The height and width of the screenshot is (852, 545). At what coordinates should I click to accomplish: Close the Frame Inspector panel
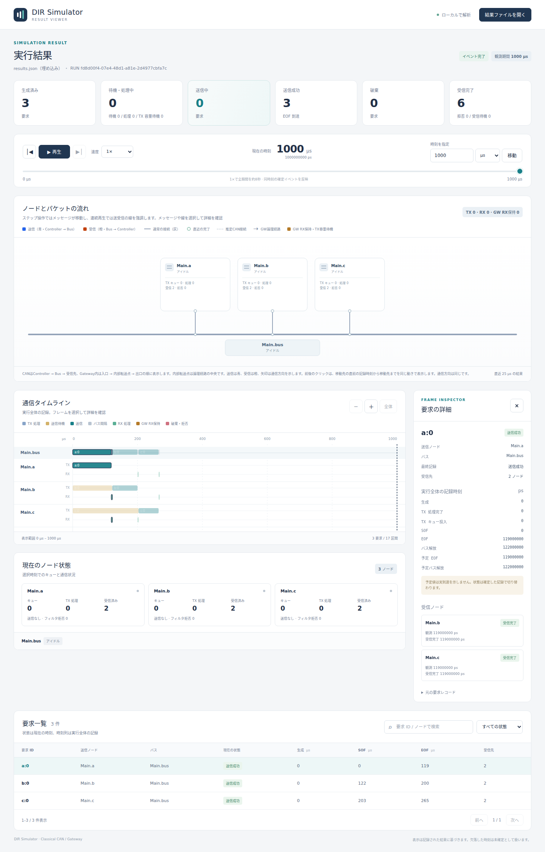click(517, 406)
